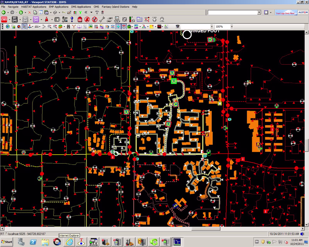Open the RT DMS mode button

15,20
